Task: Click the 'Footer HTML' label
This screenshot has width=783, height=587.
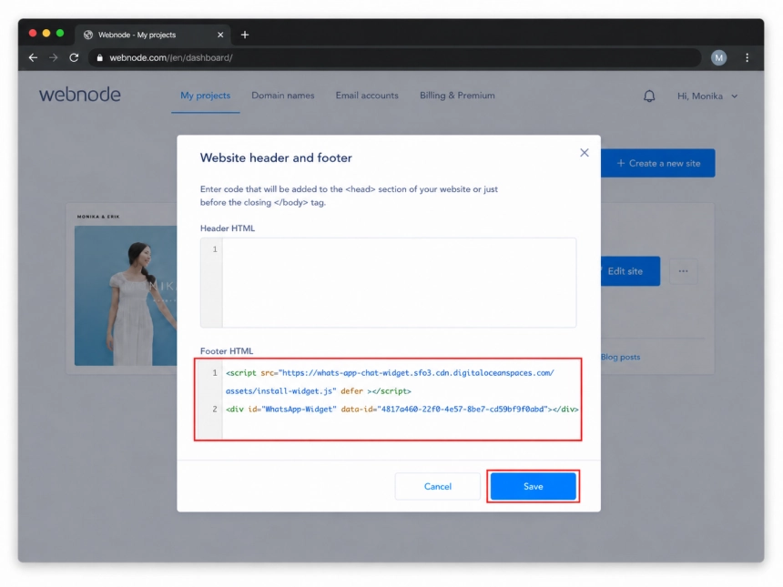Action: pyautogui.click(x=227, y=351)
